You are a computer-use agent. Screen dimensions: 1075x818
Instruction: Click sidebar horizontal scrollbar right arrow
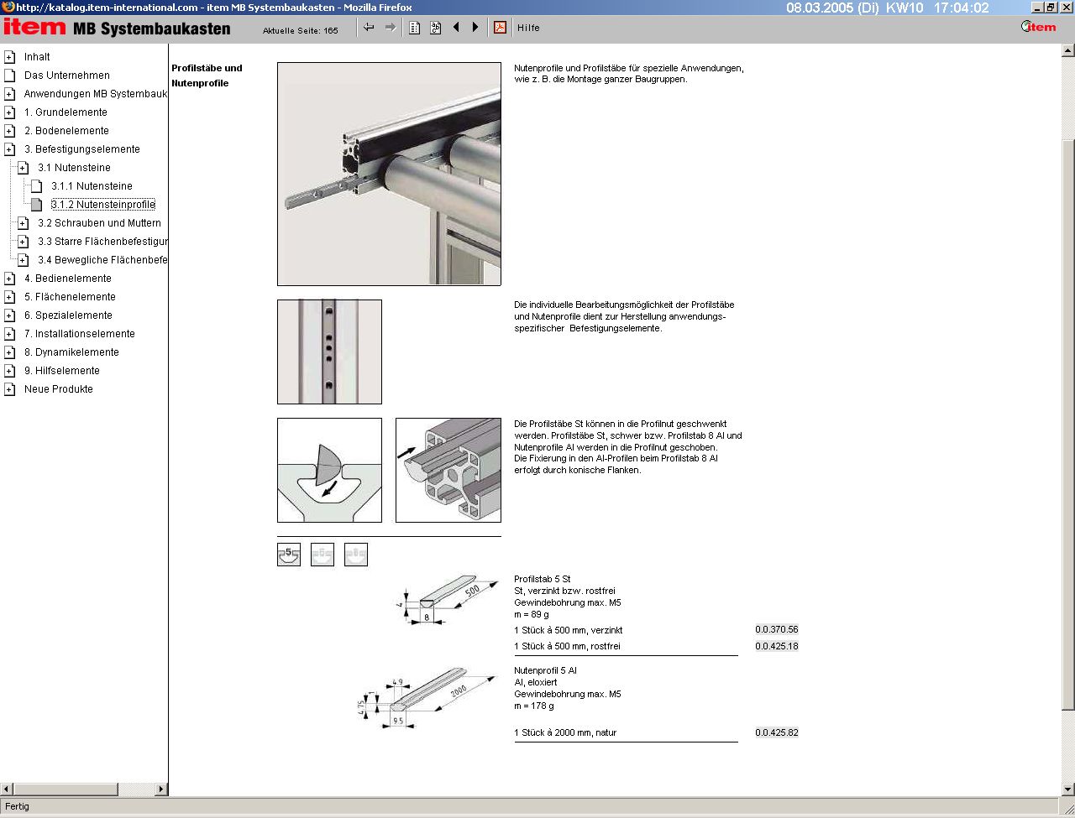[x=162, y=789]
